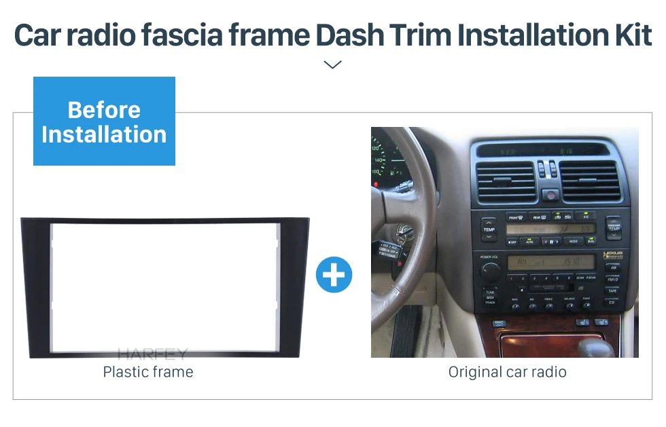The height and width of the screenshot is (427, 666).
Task: Click the TAPE button on the radio
Action: [612, 291]
